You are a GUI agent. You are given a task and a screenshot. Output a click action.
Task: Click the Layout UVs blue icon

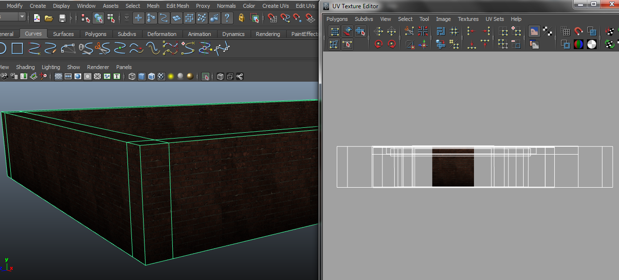click(441, 32)
